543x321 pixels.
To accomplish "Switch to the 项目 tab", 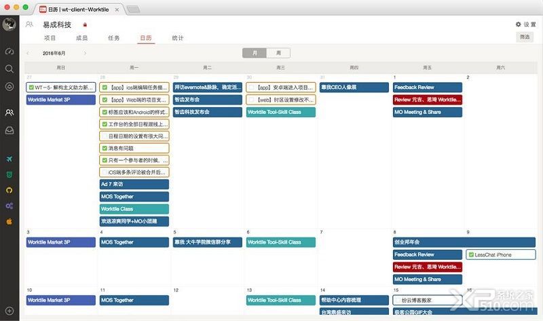I will (50, 38).
